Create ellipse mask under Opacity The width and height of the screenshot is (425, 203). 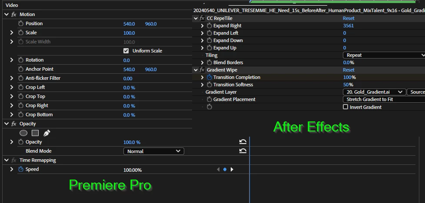click(23, 133)
